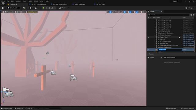Click the Lit view mode button
Screen dimensions: 196x110
(18, 12)
